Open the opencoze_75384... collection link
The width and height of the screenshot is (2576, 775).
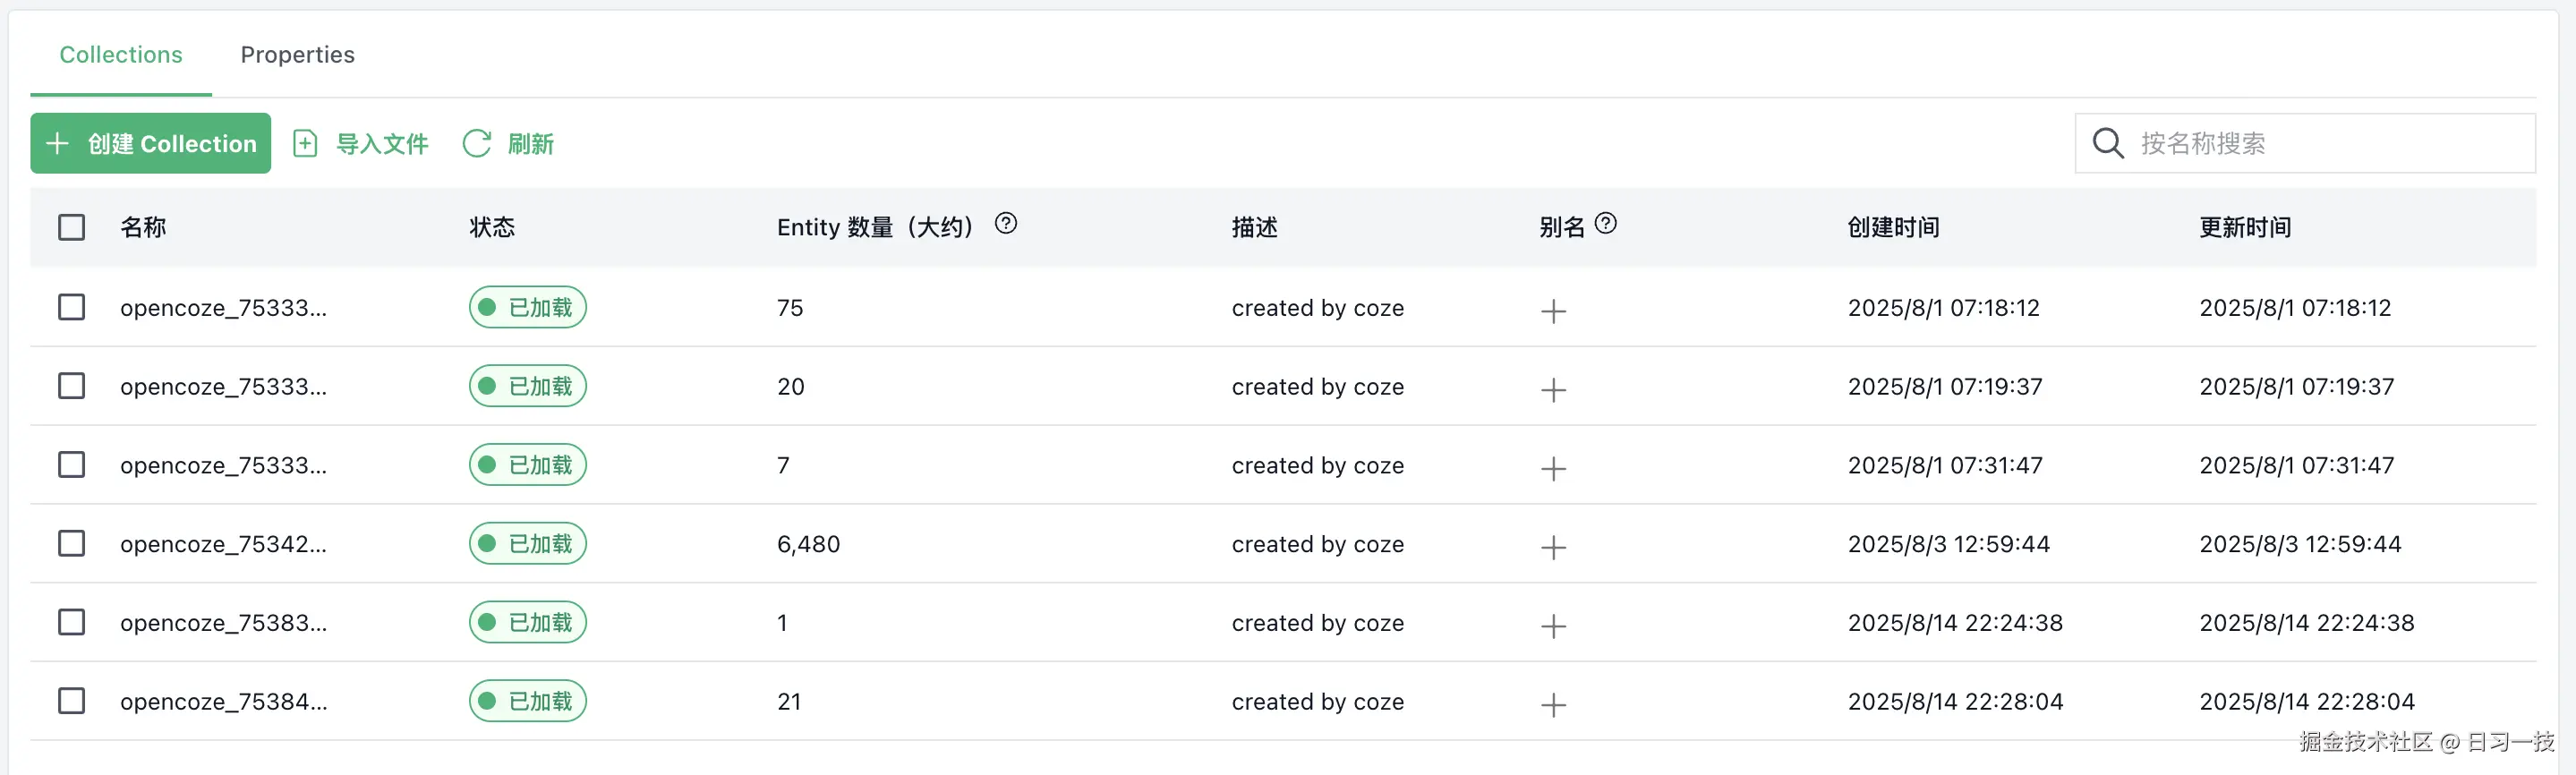(223, 702)
